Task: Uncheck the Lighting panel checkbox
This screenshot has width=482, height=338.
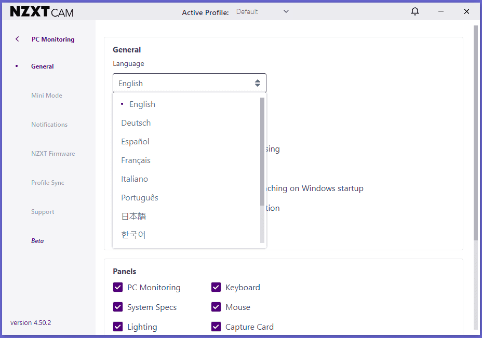Action: point(118,327)
